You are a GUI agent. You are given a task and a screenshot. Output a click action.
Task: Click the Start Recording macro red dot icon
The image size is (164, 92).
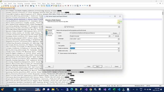tap(68, 6)
